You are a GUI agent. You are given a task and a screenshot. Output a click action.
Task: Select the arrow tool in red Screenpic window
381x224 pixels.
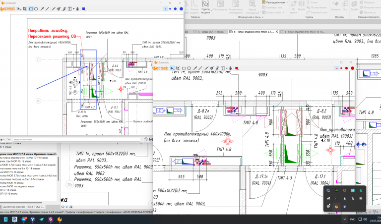click(x=195, y=68)
